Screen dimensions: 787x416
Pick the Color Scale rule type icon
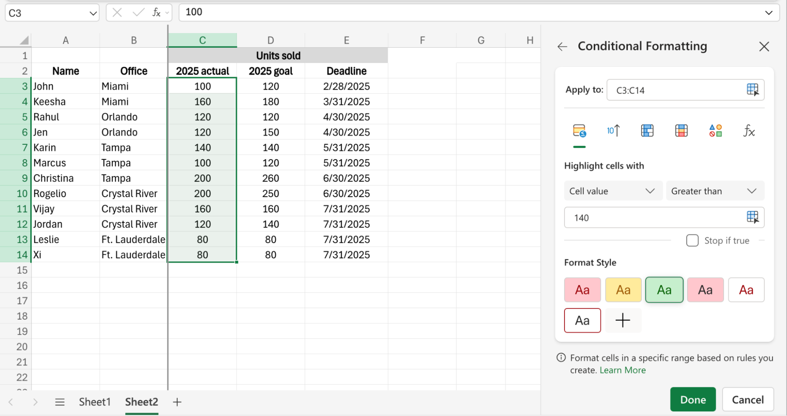point(681,131)
